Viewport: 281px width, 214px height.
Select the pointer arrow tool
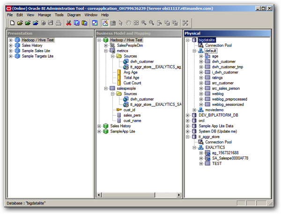pos(121,23)
